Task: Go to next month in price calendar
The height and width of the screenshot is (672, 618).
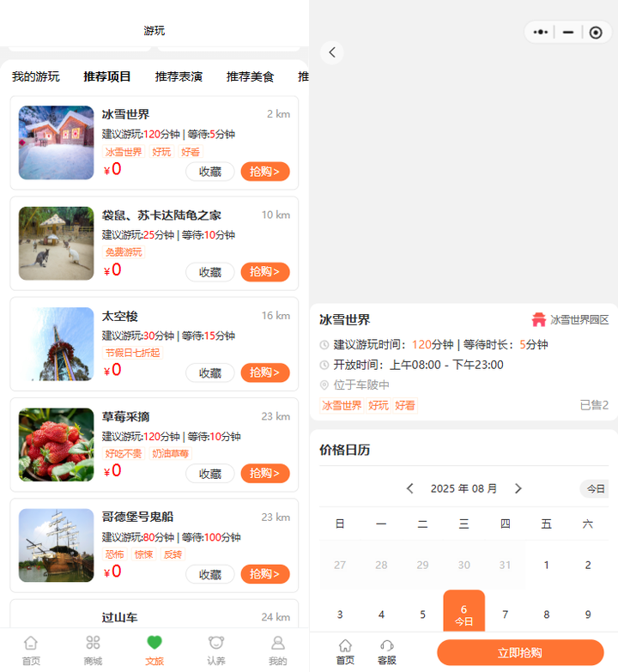Action: pos(518,488)
